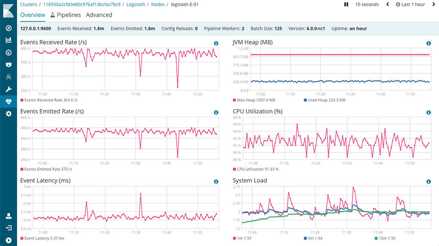Open the Last 1 hour time picker
Viewport: 439px width, 246px height.
[x=410, y=4]
